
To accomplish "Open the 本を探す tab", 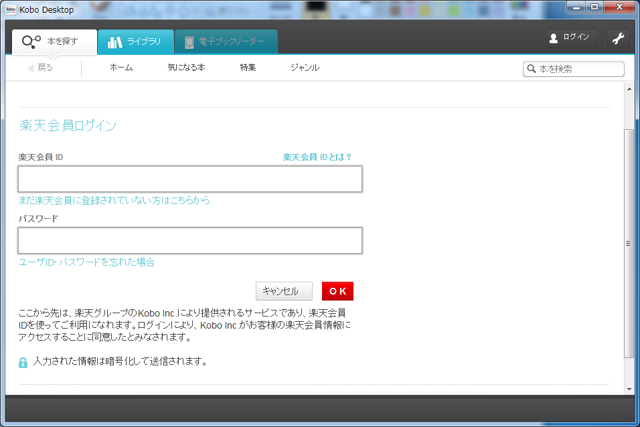I will click(x=55, y=41).
